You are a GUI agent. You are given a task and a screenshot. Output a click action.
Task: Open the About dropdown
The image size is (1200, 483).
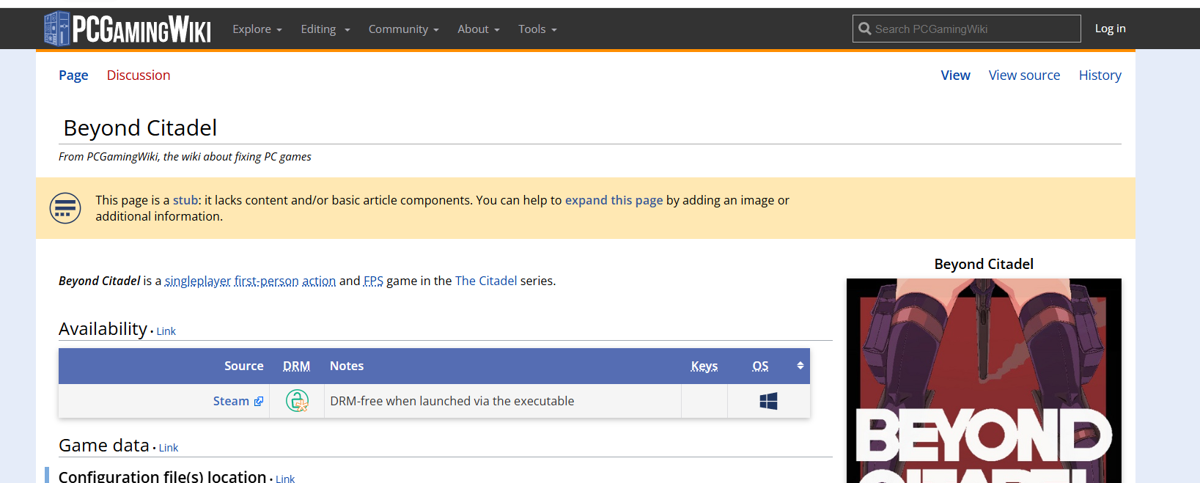(479, 29)
